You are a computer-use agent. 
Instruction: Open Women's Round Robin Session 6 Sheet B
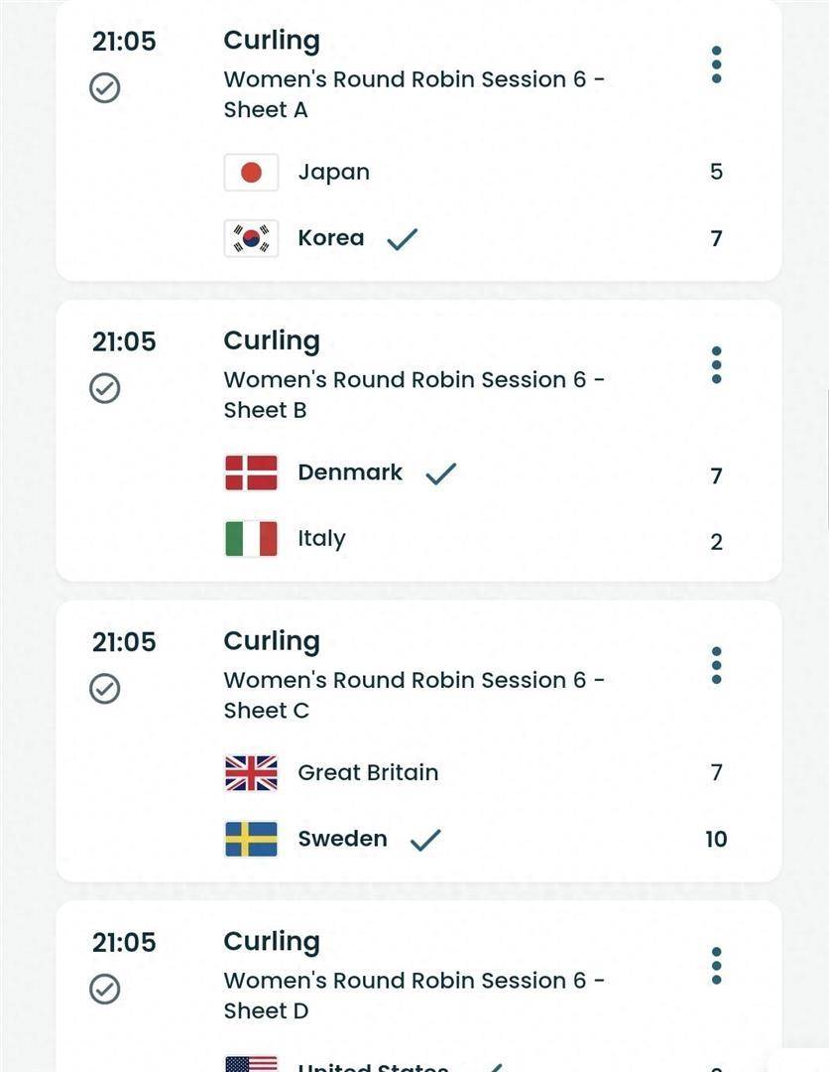click(414, 394)
